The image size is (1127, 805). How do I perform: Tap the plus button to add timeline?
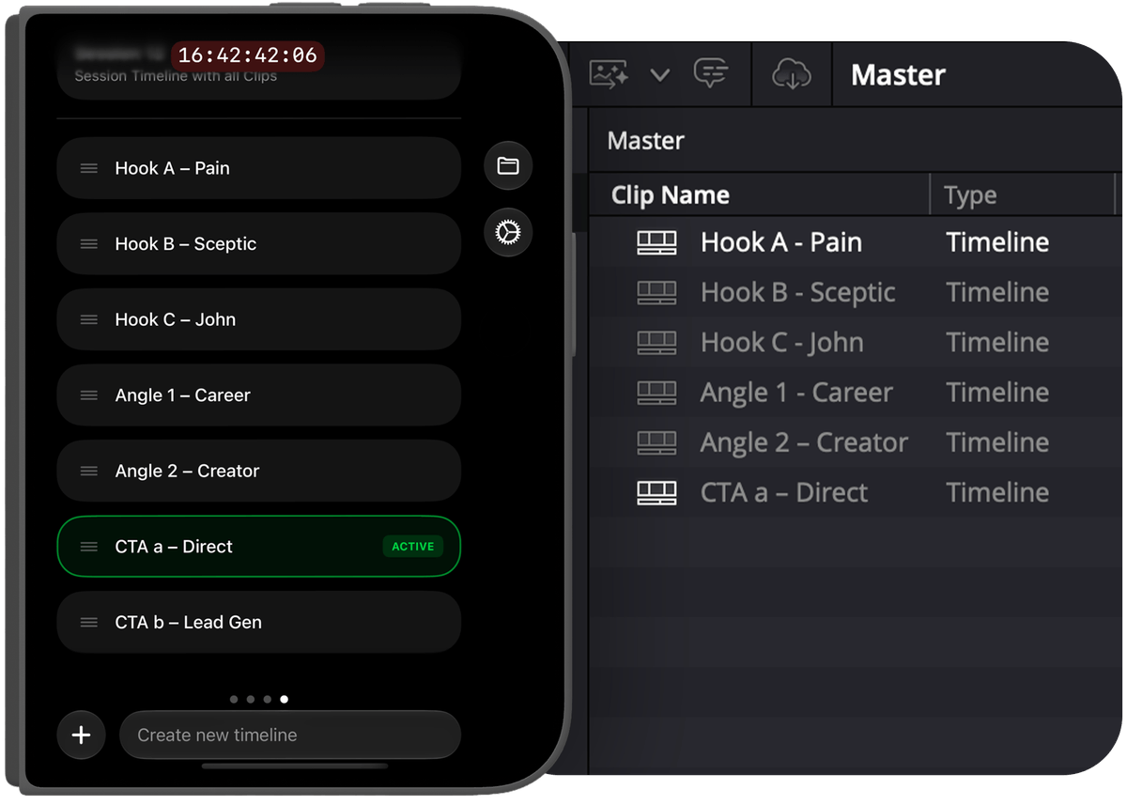coord(82,735)
